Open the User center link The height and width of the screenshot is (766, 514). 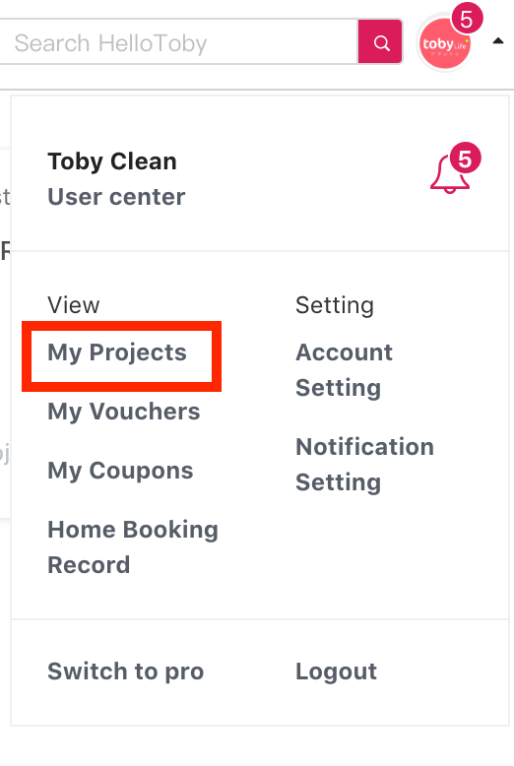[116, 197]
